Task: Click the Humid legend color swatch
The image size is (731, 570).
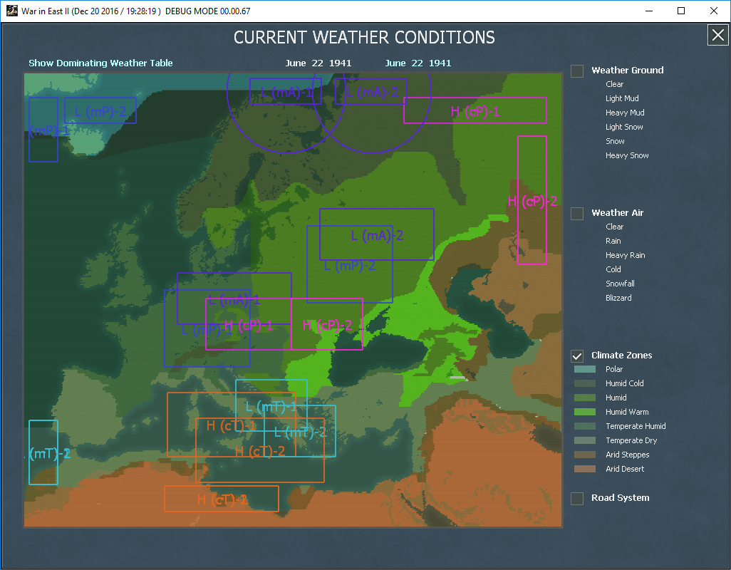Action: [x=585, y=398]
